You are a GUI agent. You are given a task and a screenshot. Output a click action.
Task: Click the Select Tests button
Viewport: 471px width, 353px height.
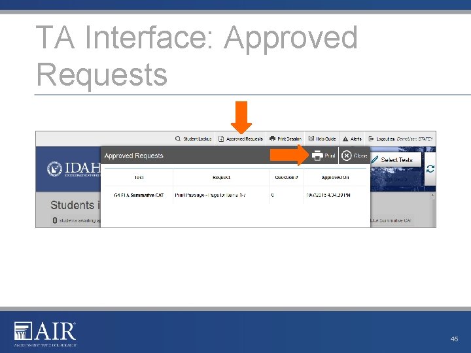point(396,160)
